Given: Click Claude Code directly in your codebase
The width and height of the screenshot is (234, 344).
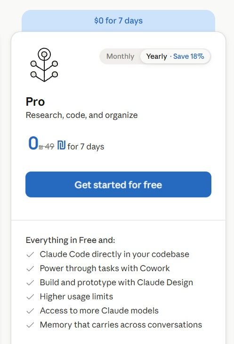Looking at the screenshot, I should pyautogui.click(x=114, y=255).
